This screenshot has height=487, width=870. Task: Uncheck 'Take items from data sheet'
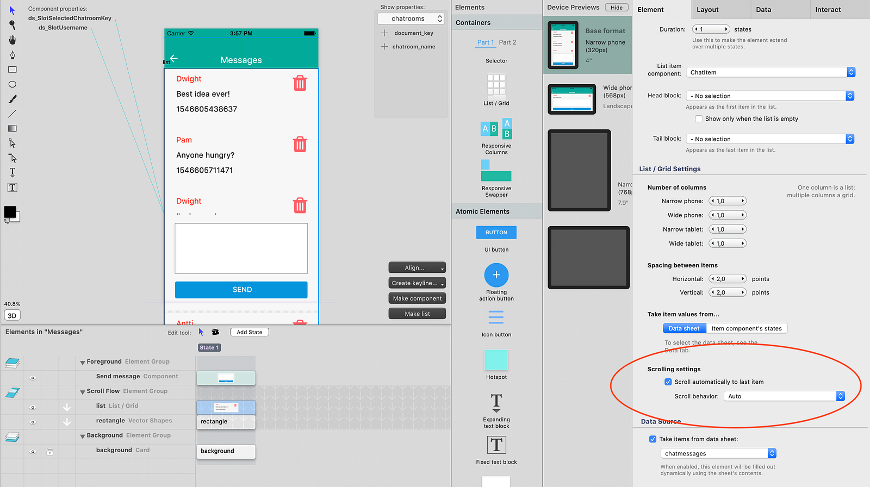[x=652, y=439]
